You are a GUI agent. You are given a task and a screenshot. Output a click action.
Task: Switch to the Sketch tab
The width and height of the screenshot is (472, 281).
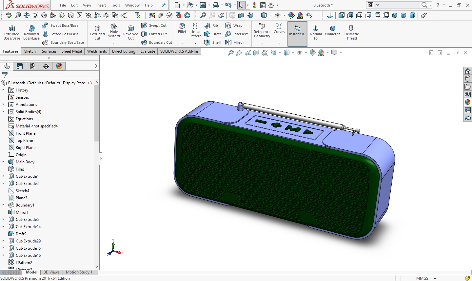tap(30, 51)
